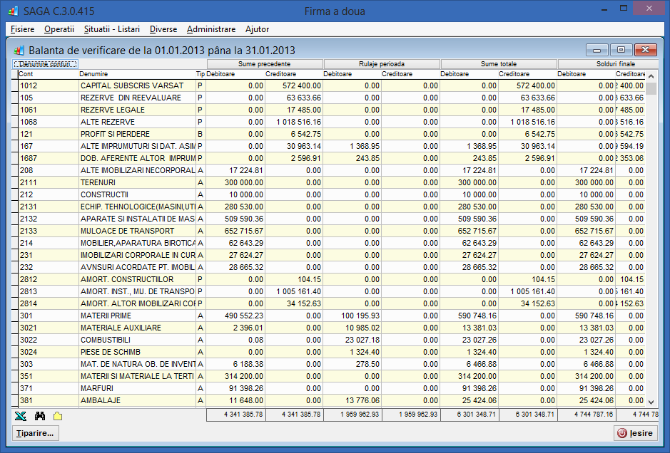
Task: Click the Solduri finale column group header
Action: click(x=602, y=64)
